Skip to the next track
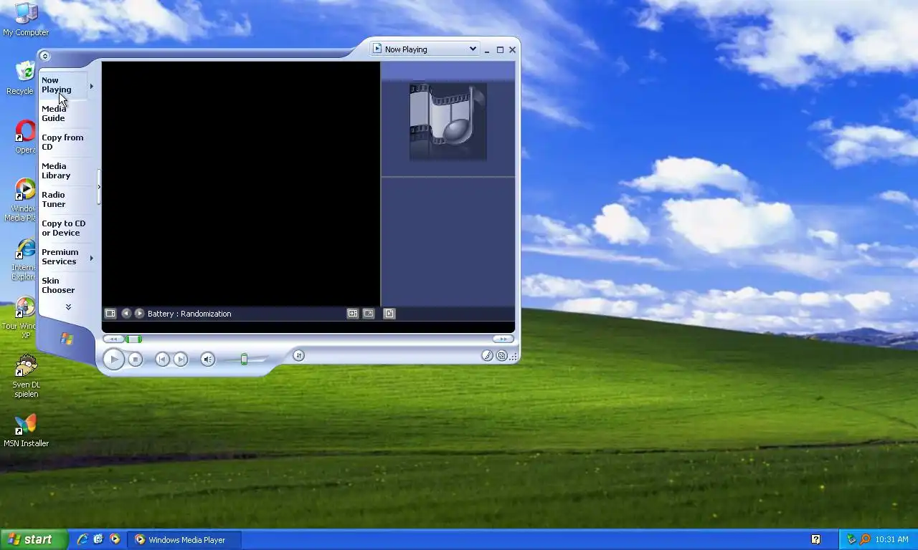This screenshot has width=918, height=550. (181, 360)
